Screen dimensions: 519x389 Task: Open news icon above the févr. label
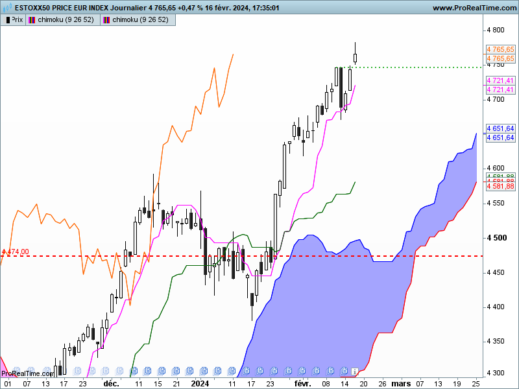302,370
